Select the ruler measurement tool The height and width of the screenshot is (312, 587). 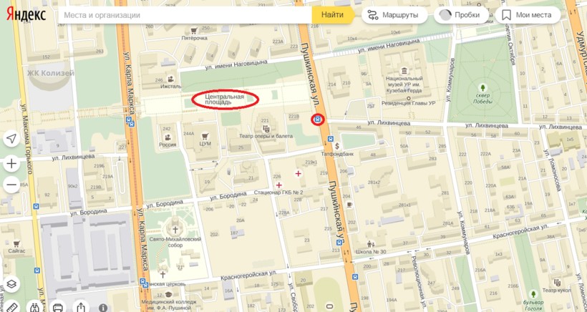11,308
